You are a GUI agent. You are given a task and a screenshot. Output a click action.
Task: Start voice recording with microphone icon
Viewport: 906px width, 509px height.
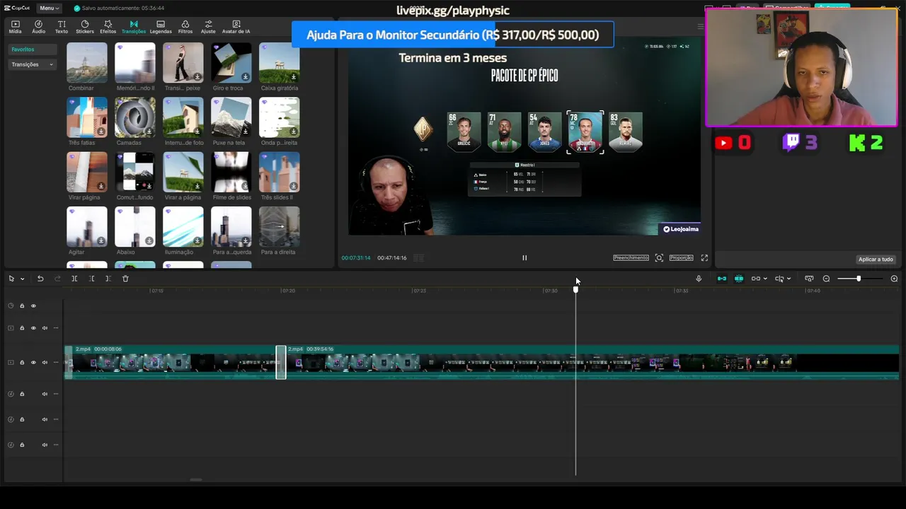[x=699, y=279]
